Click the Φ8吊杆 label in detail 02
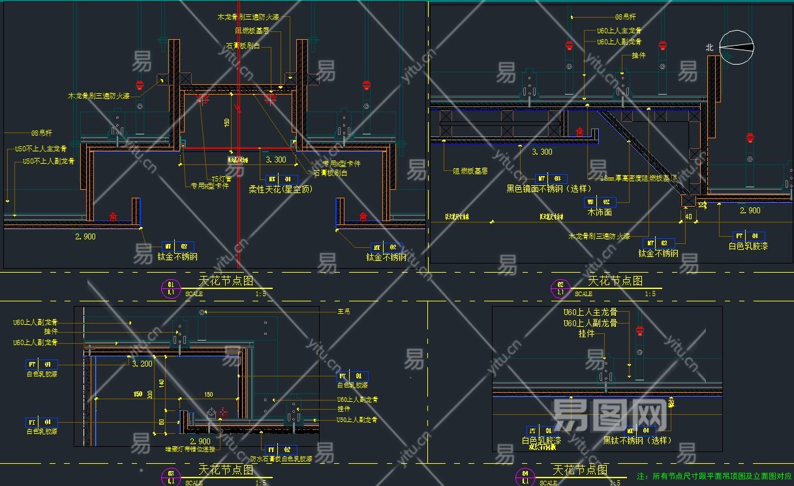794x486 pixels. tap(626, 18)
